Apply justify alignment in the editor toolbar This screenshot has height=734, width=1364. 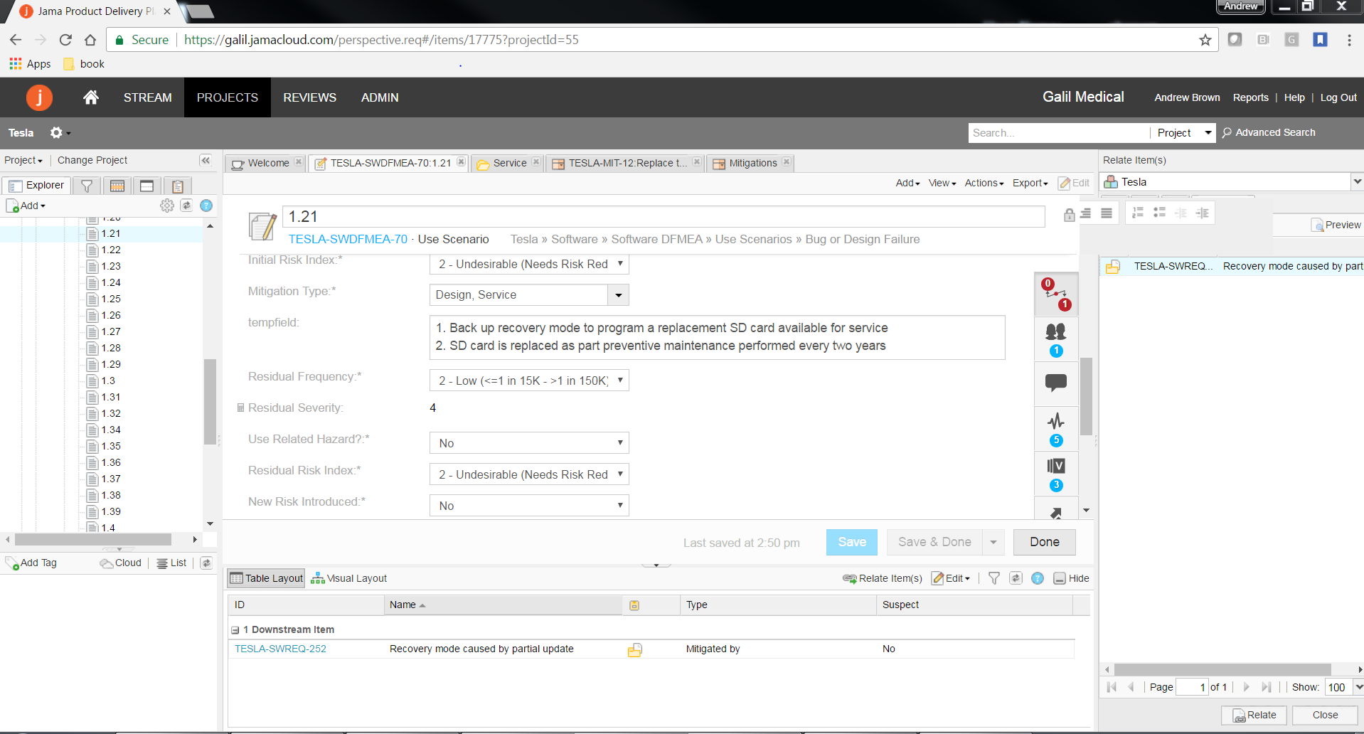coord(1107,213)
